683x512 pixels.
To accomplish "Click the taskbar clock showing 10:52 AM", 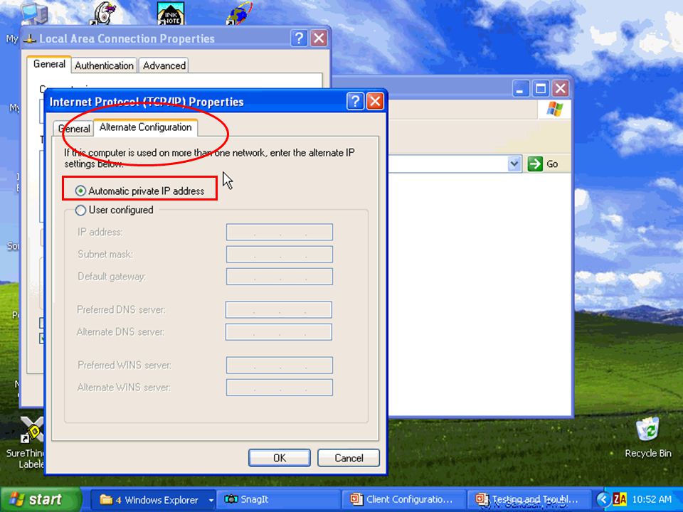I will tap(651, 499).
